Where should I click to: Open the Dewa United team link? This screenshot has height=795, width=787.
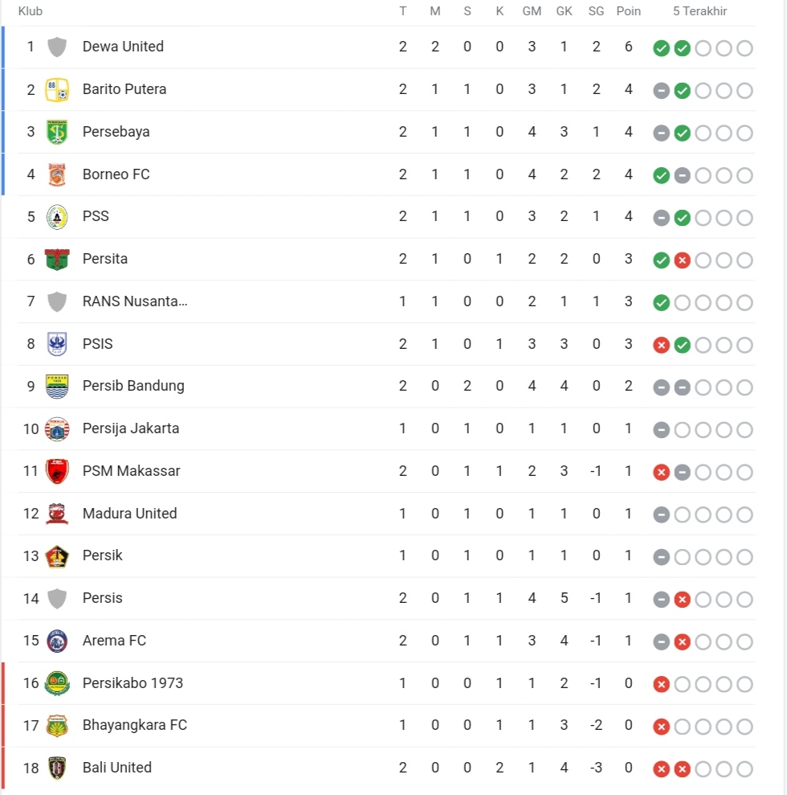point(123,47)
